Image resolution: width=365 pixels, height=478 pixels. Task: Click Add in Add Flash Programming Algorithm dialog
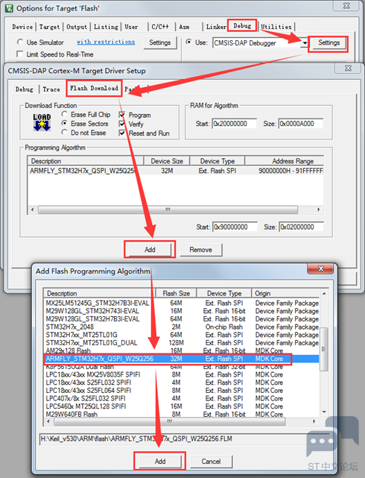160,462
